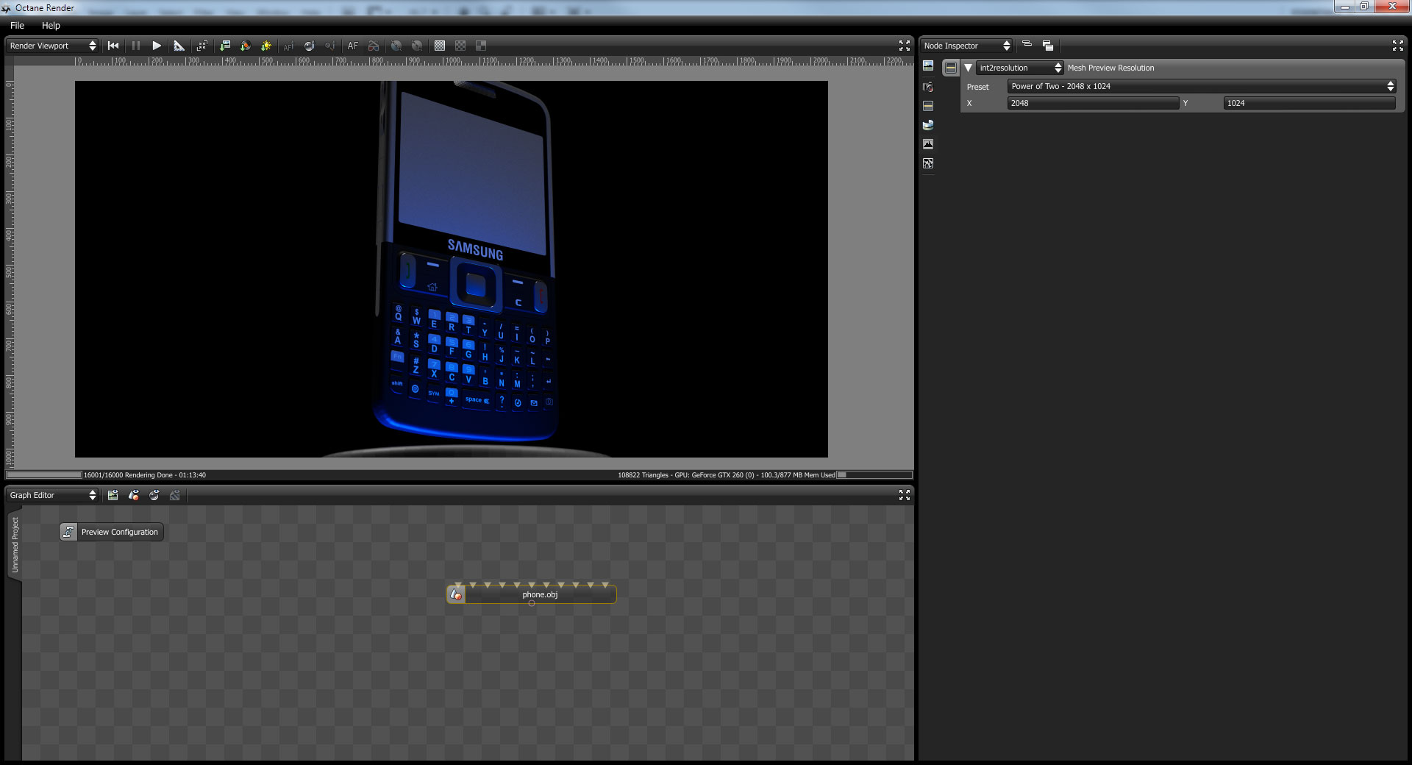Click the stacked windows icon in Node Inspector
The height and width of the screenshot is (765, 1412).
[x=1048, y=46]
